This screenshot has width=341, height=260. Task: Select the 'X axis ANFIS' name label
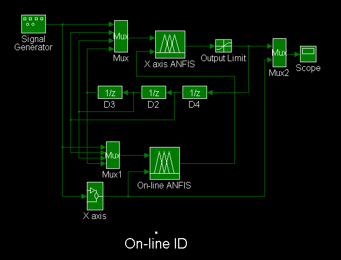tap(170, 64)
